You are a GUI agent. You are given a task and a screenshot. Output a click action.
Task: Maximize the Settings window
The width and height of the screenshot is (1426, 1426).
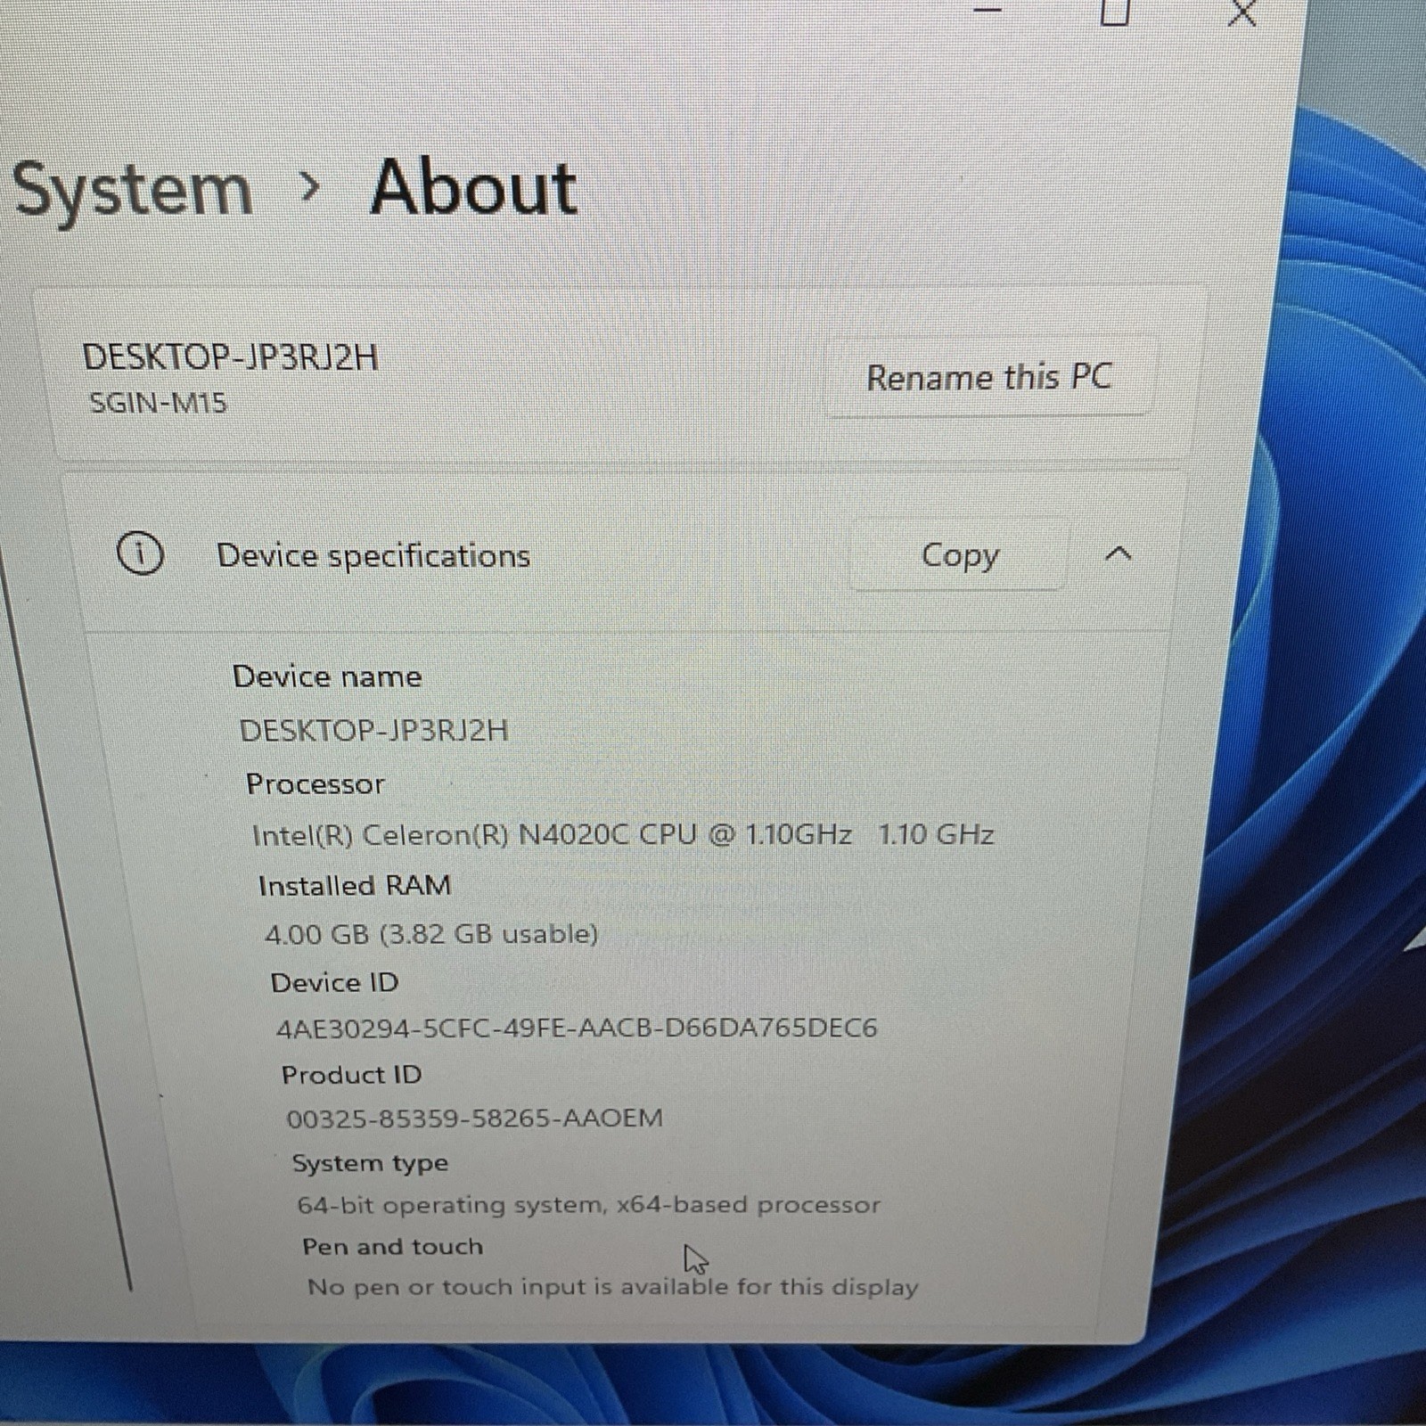tap(1115, 11)
